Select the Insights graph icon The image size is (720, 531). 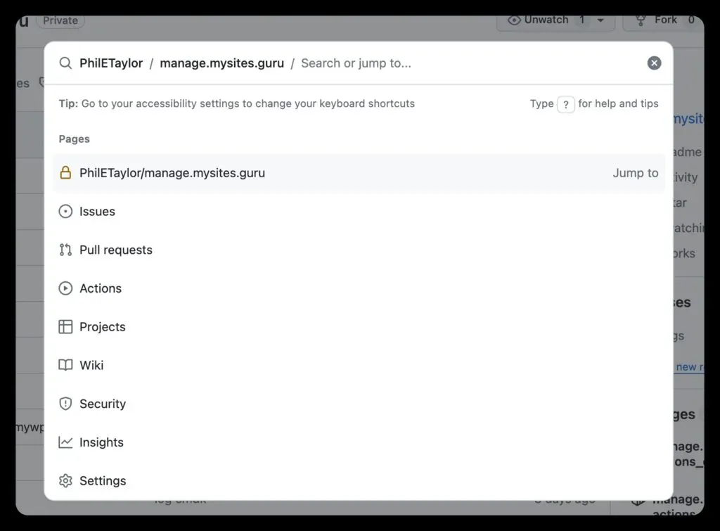point(65,442)
